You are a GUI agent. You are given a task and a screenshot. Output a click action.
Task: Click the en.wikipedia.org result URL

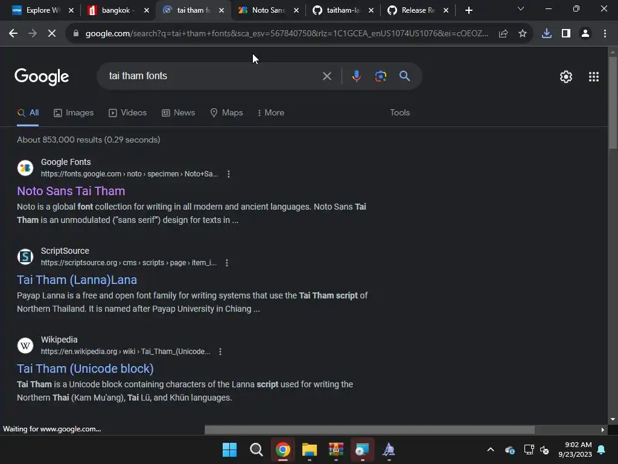click(x=126, y=352)
